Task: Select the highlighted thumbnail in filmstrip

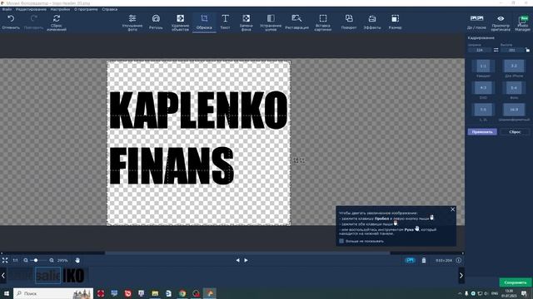Action: point(48,275)
